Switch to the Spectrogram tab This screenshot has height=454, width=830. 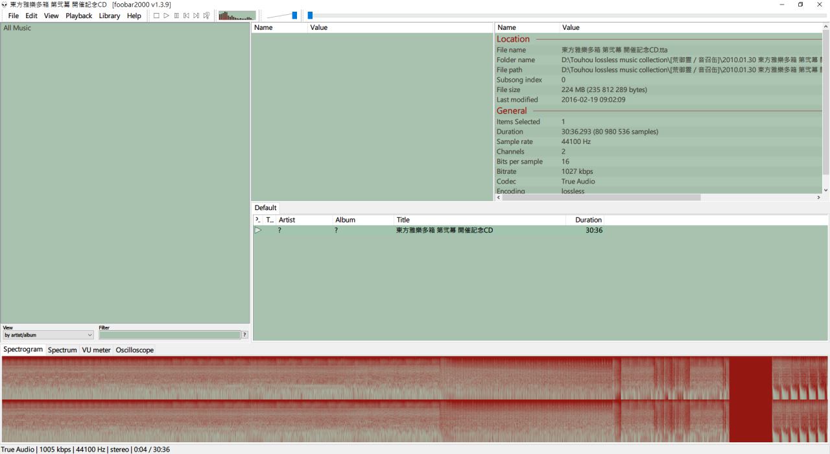[23, 350]
